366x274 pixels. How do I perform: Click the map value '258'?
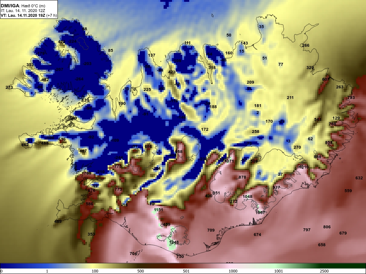[255, 132]
